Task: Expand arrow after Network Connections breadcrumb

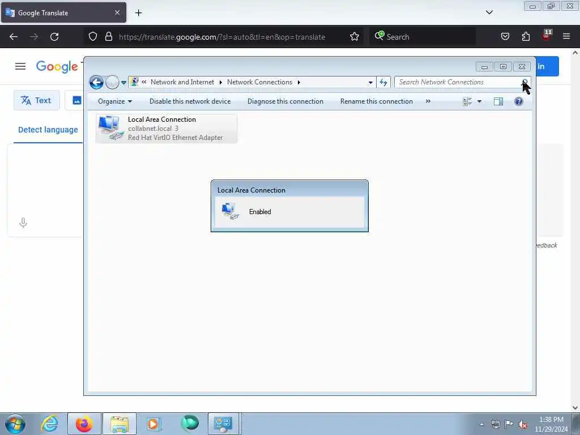Action: coord(299,82)
